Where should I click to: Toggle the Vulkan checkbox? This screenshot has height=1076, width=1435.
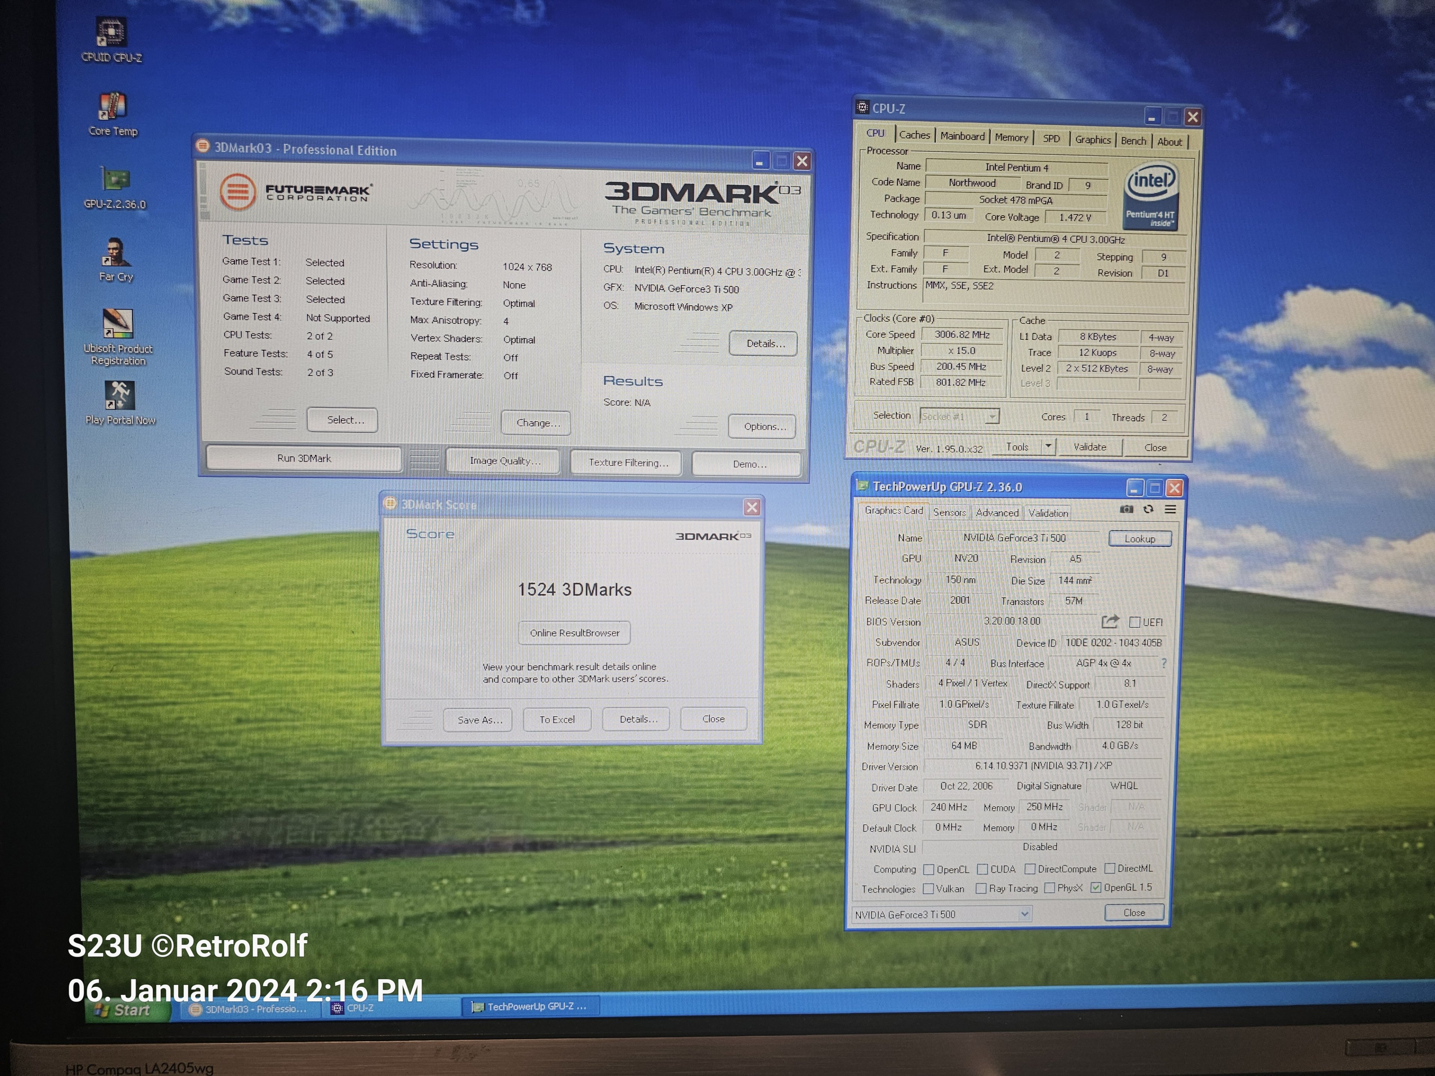[x=928, y=888]
